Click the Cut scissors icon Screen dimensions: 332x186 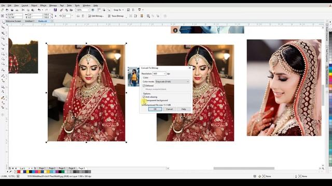23,10
